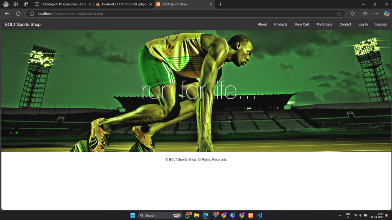
Task: Open Microsoft Edge from the taskbar
Action: 206,215
